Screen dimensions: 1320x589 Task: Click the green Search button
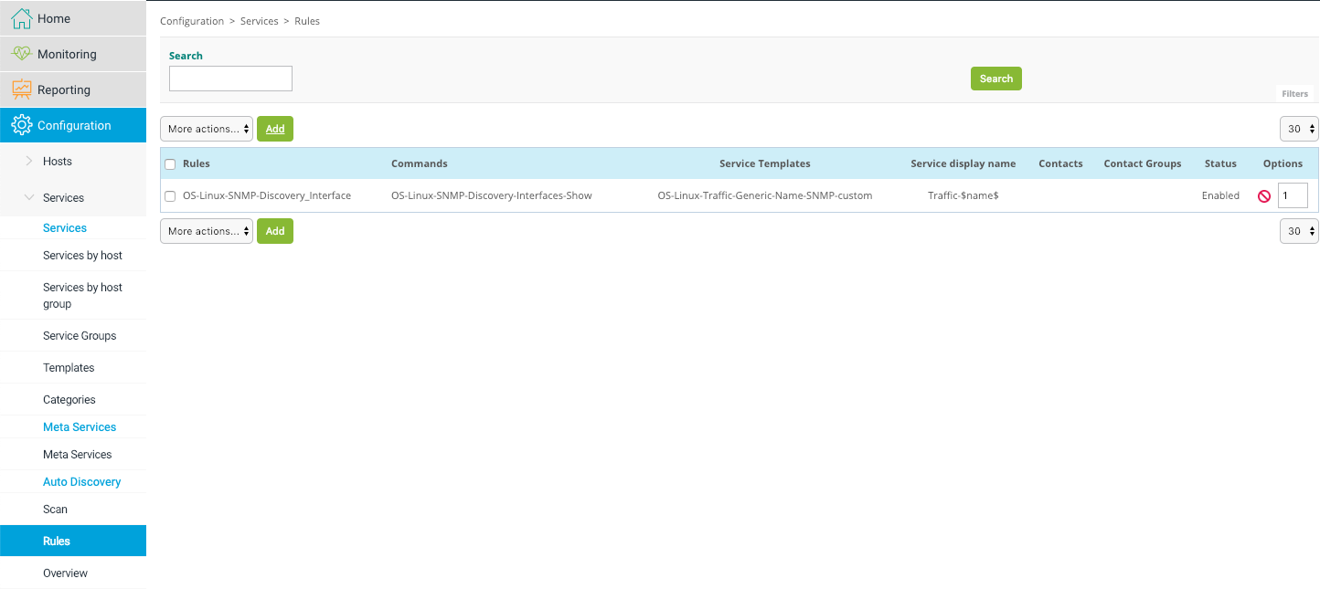point(995,79)
